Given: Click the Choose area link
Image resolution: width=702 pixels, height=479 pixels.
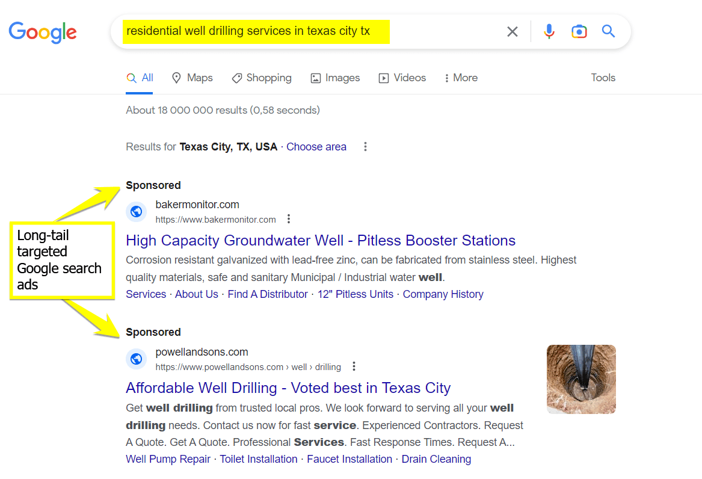Looking at the screenshot, I should tap(316, 147).
